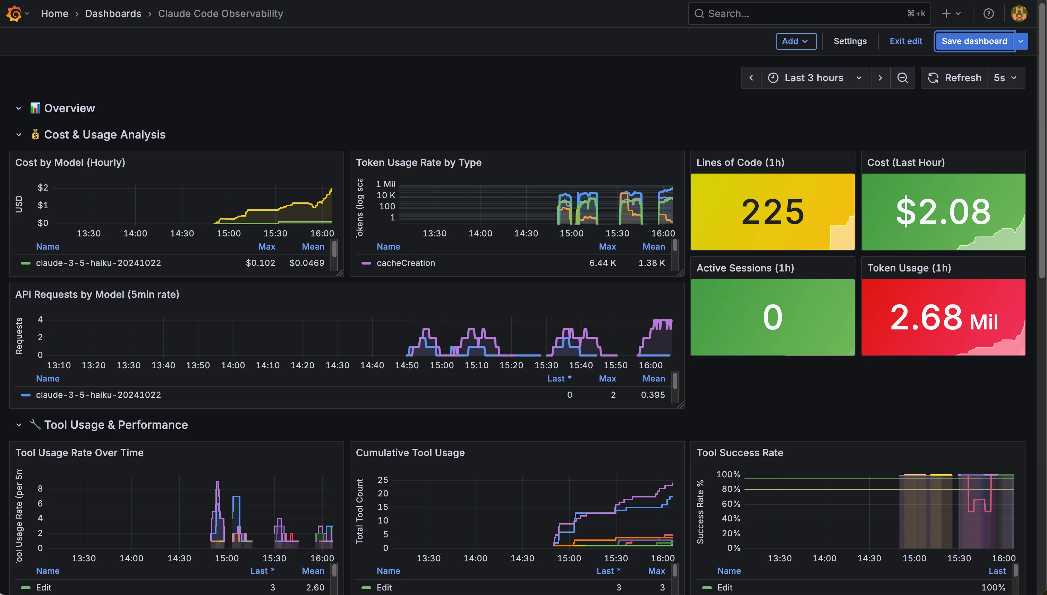Open the 5s refresh interval dropdown
Screen dimensions: 1047x595
tap(1005, 78)
